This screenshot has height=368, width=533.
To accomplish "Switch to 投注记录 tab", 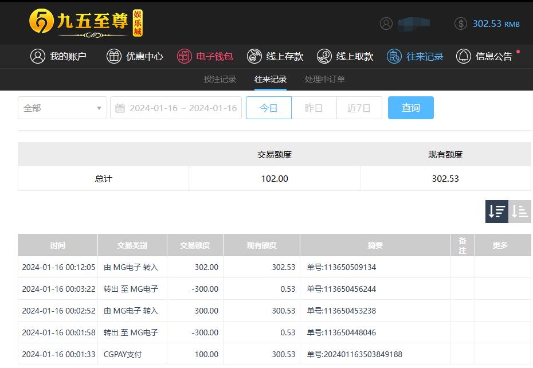I will (220, 79).
